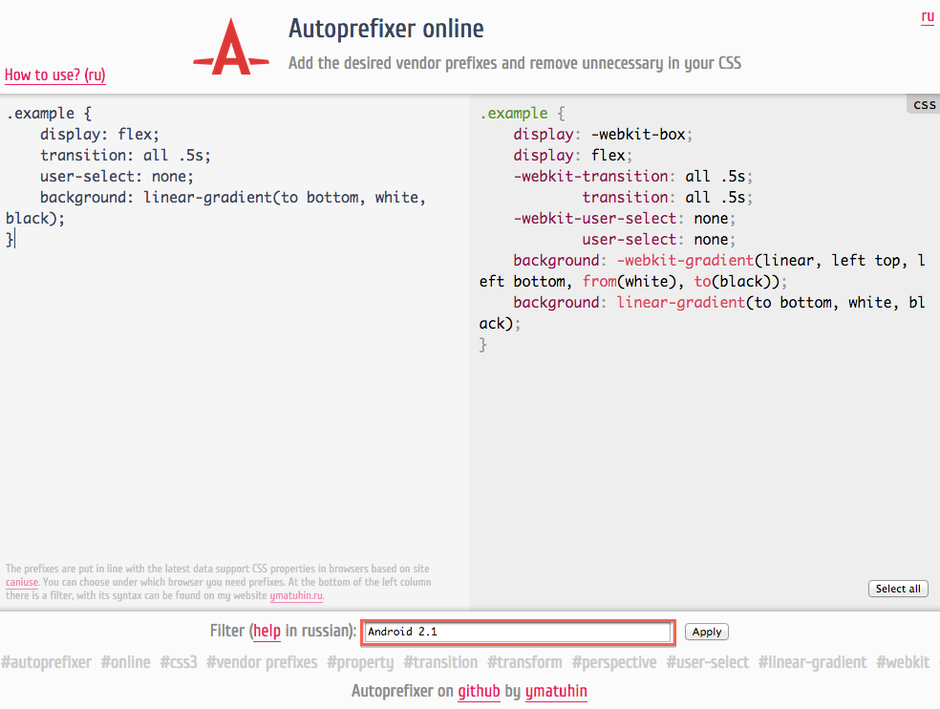Click the '#perspective' hashtag
Viewport: 940px width, 709px height.
pyautogui.click(x=614, y=662)
